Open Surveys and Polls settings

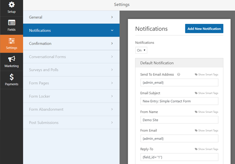[71, 70]
